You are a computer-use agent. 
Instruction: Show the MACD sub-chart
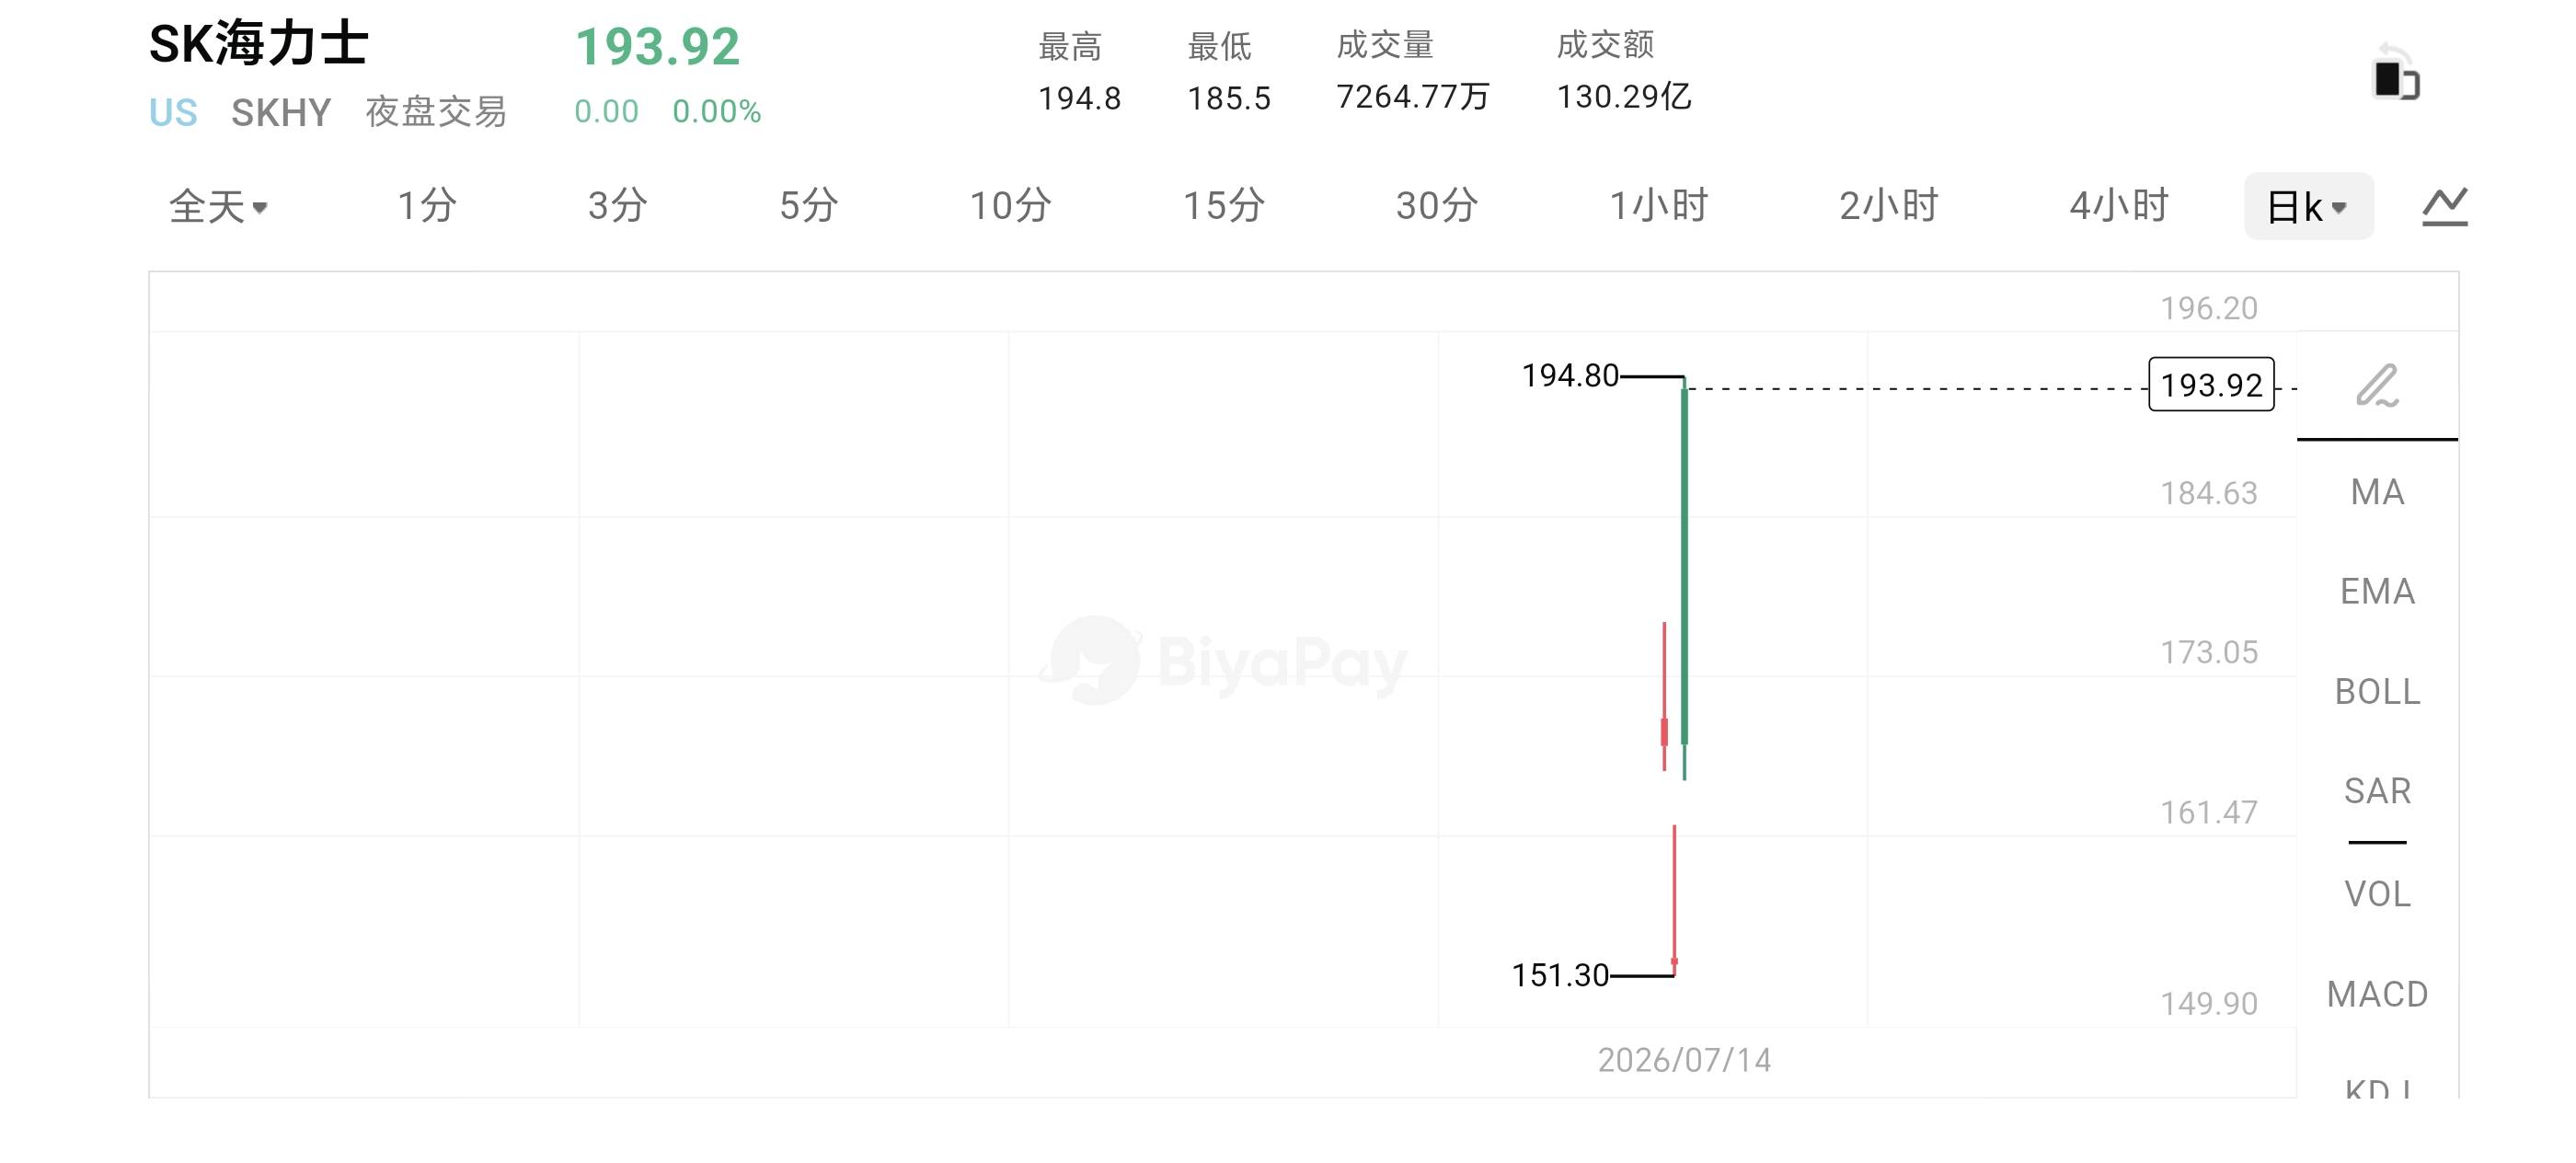tap(2377, 994)
